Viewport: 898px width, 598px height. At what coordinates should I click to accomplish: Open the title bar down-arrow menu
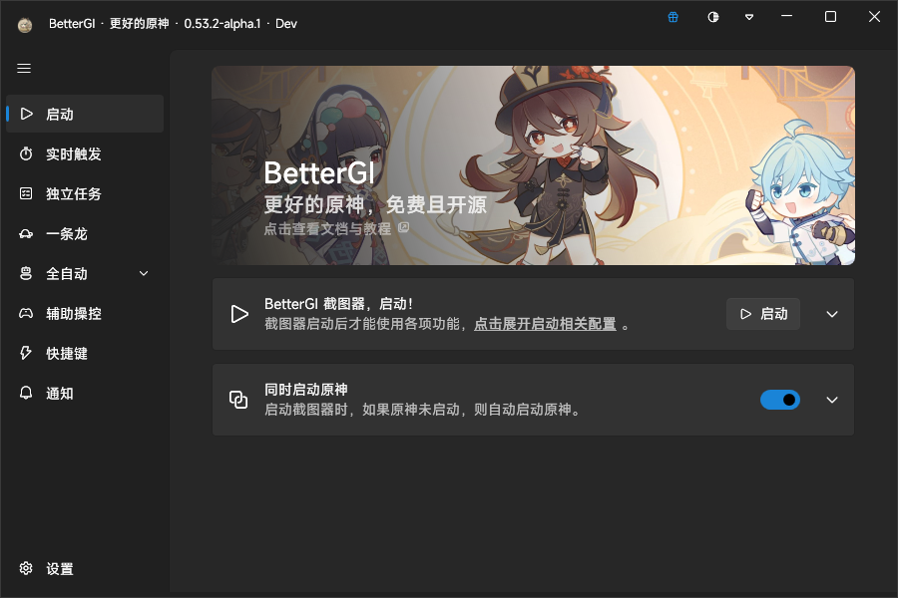749,17
